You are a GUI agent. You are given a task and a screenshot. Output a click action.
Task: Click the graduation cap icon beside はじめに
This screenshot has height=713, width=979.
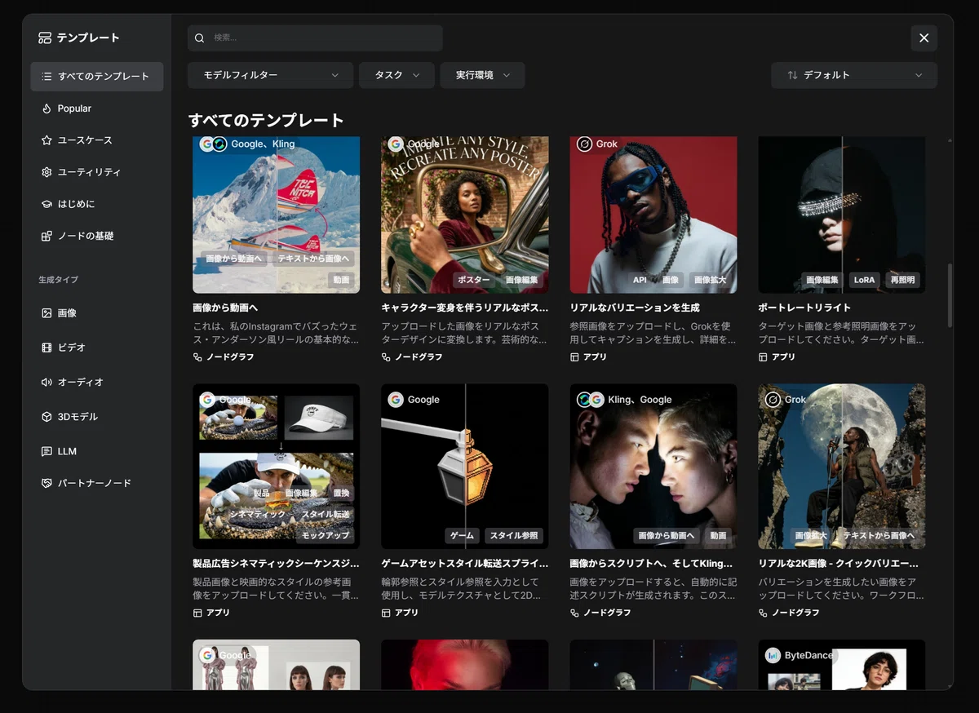pos(47,204)
